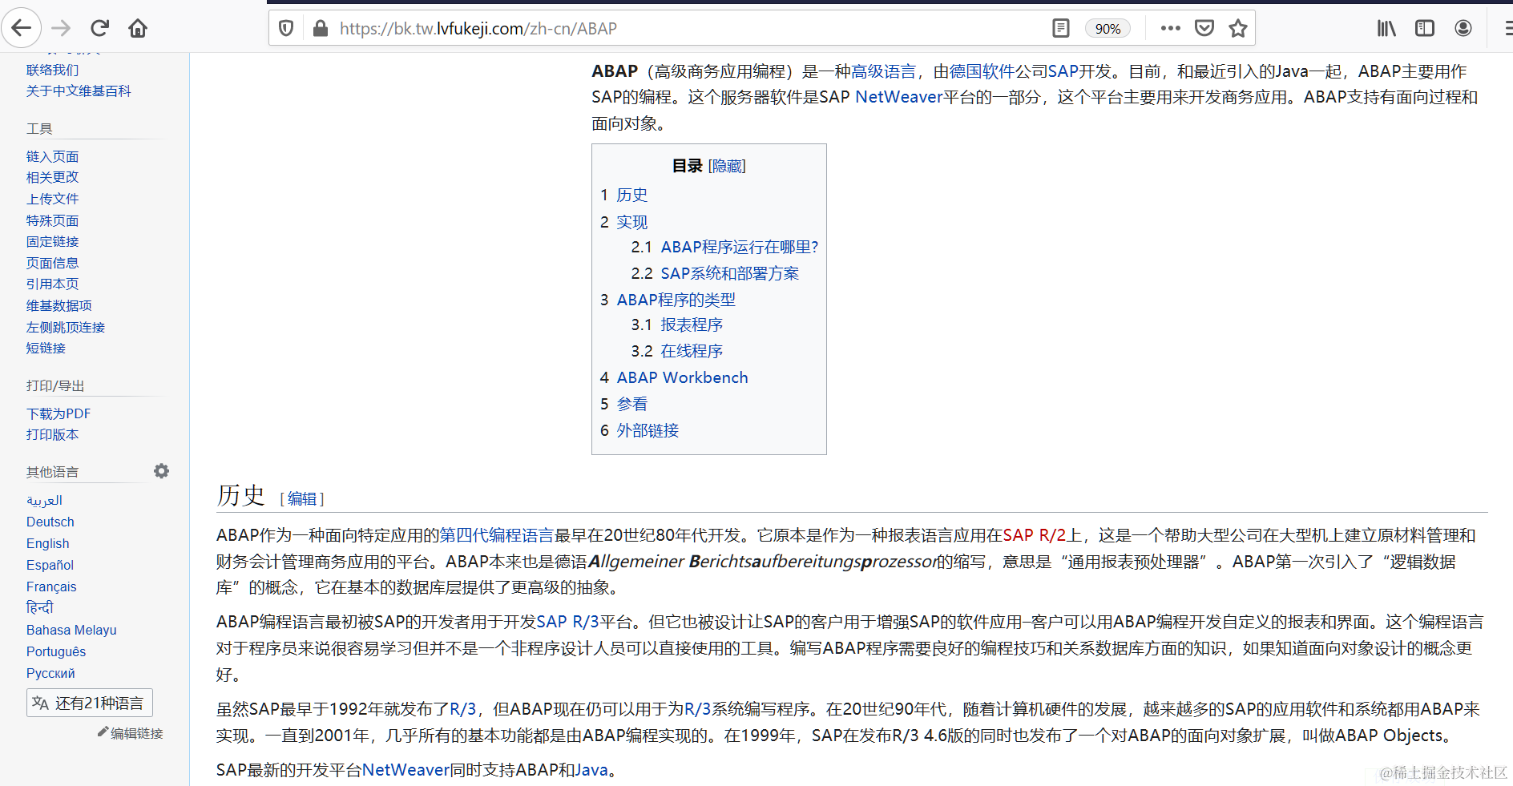The width and height of the screenshot is (1513, 786).
Task: Switch to the English version
Action: pyautogui.click(x=48, y=543)
